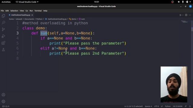Open the Help menu
This screenshot has height=108, width=193.
point(45,11)
